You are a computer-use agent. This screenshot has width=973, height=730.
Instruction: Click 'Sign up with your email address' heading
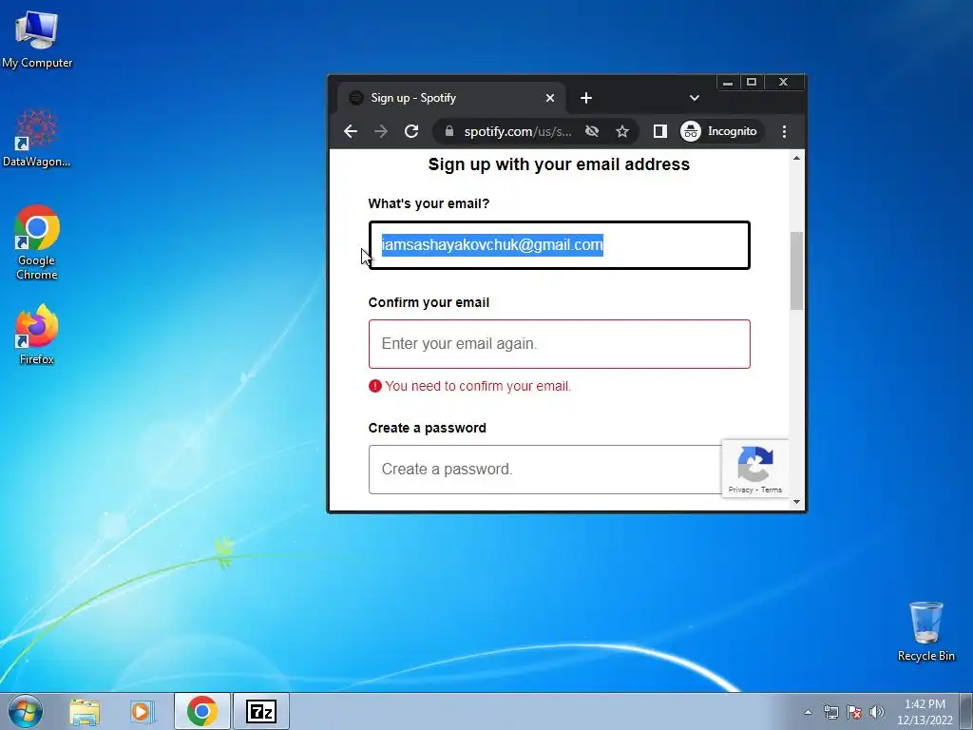pos(559,164)
